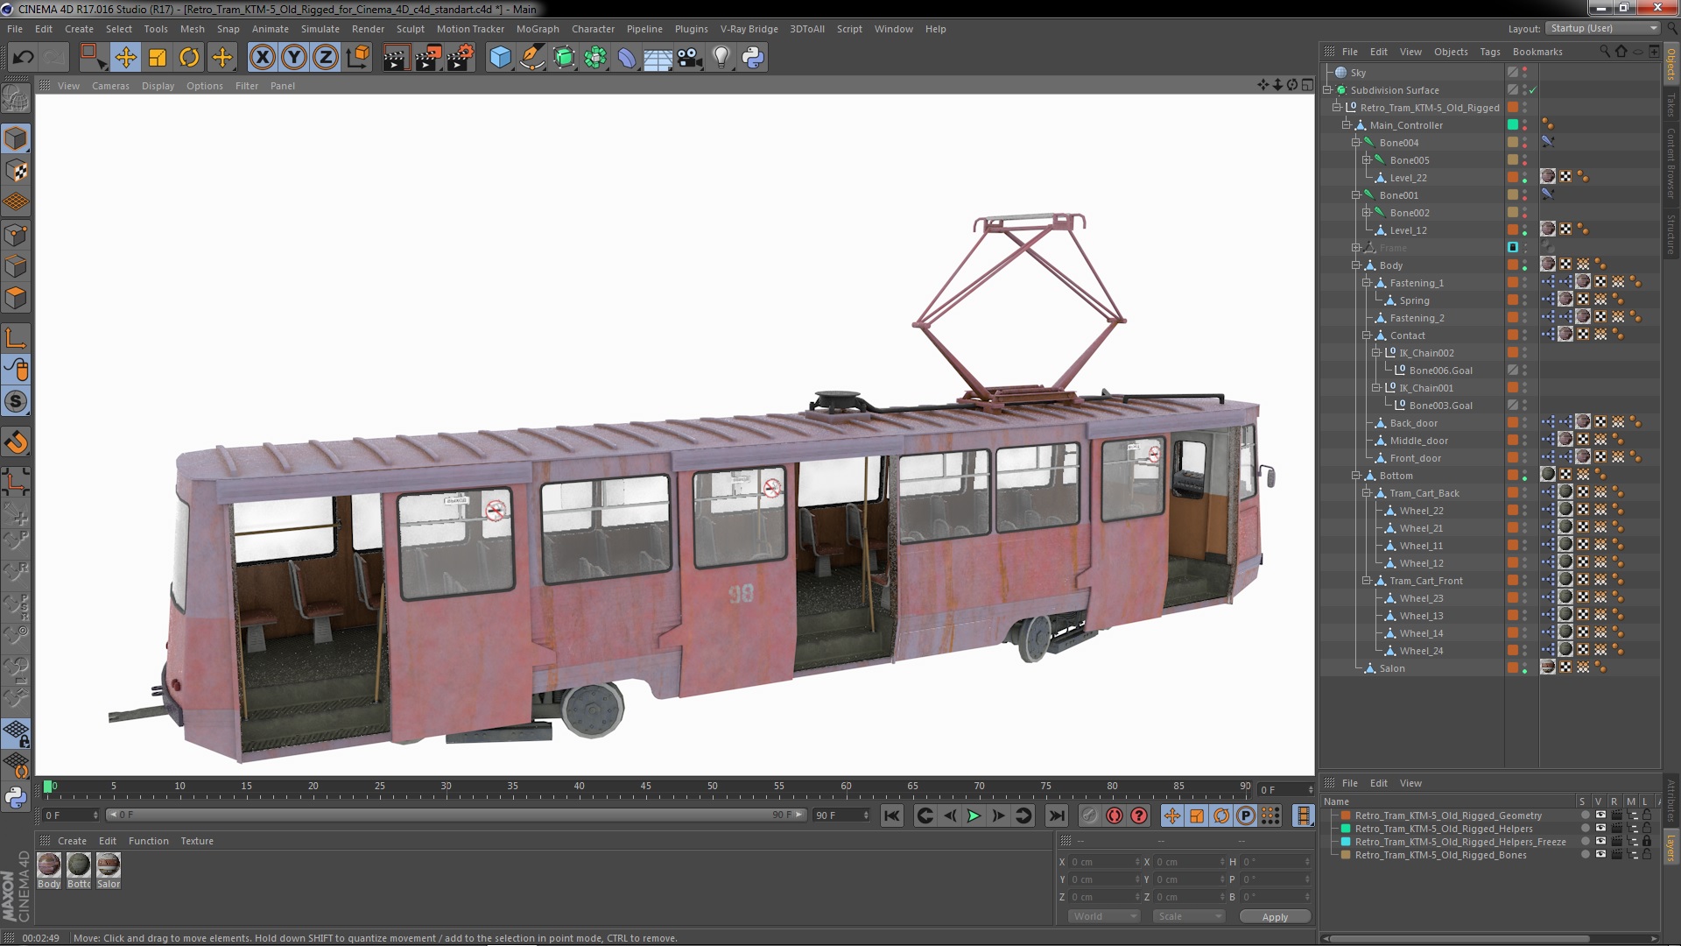This screenshot has height=946, width=1681.
Task: Click Apply button in coordinates panel
Action: (1275, 917)
